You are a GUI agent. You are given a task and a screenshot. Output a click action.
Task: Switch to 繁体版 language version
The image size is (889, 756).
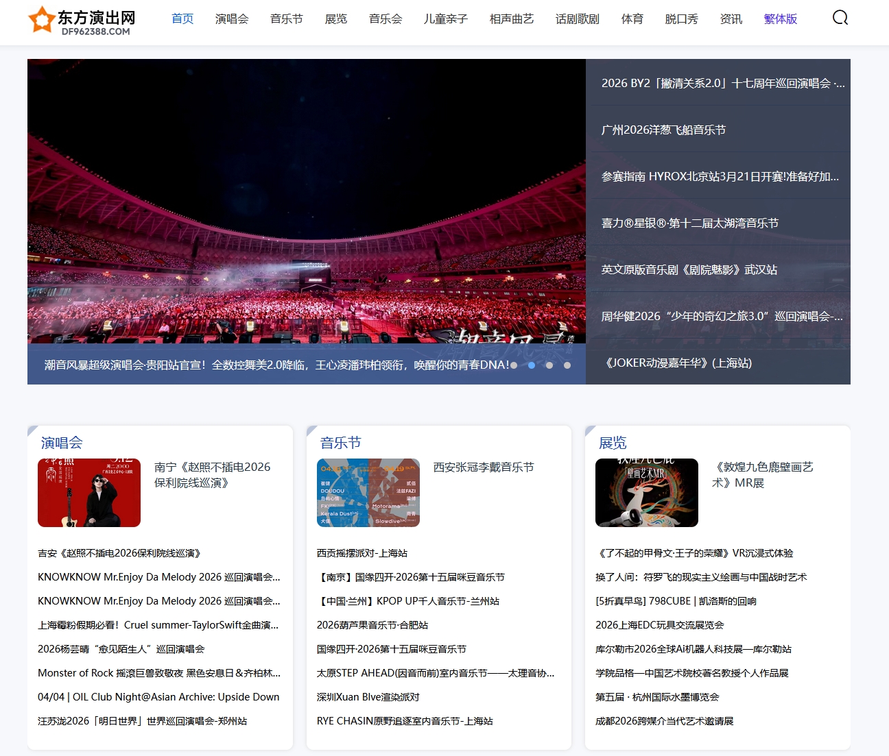pos(781,19)
